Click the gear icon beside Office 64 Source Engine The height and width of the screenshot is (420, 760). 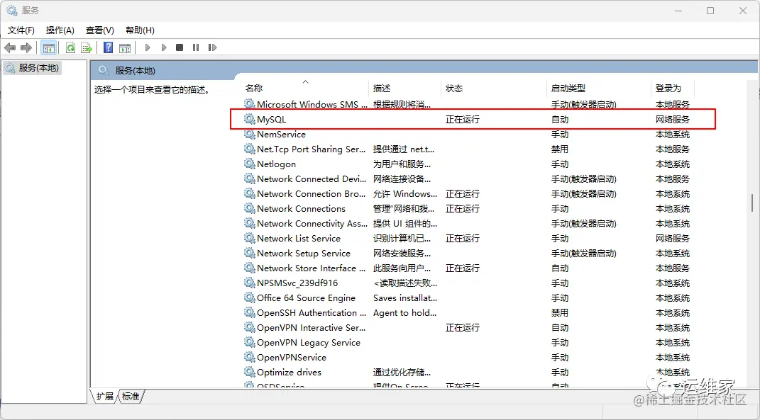click(x=250, y=297)
